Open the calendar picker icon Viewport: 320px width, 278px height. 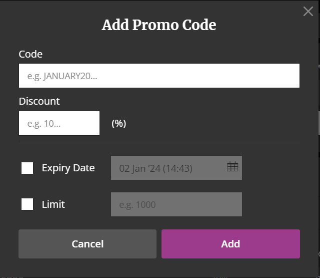coord(232,166)
